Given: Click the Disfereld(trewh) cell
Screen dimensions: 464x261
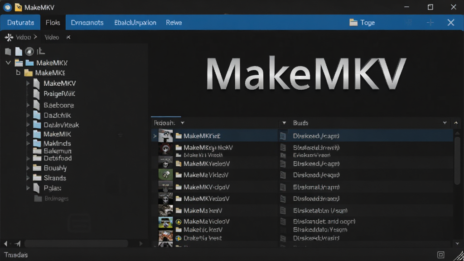Looking at the screenshot, I should tap(316, 147).
